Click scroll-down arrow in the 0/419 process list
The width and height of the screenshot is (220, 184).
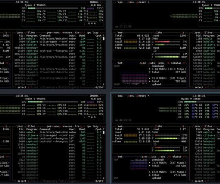104,178
